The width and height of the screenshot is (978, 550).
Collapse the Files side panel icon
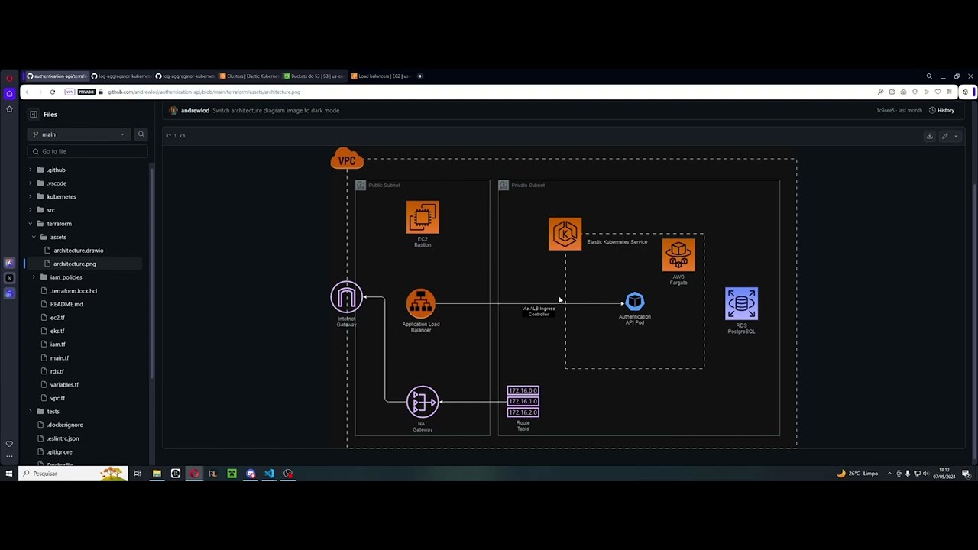click(34, 115)
